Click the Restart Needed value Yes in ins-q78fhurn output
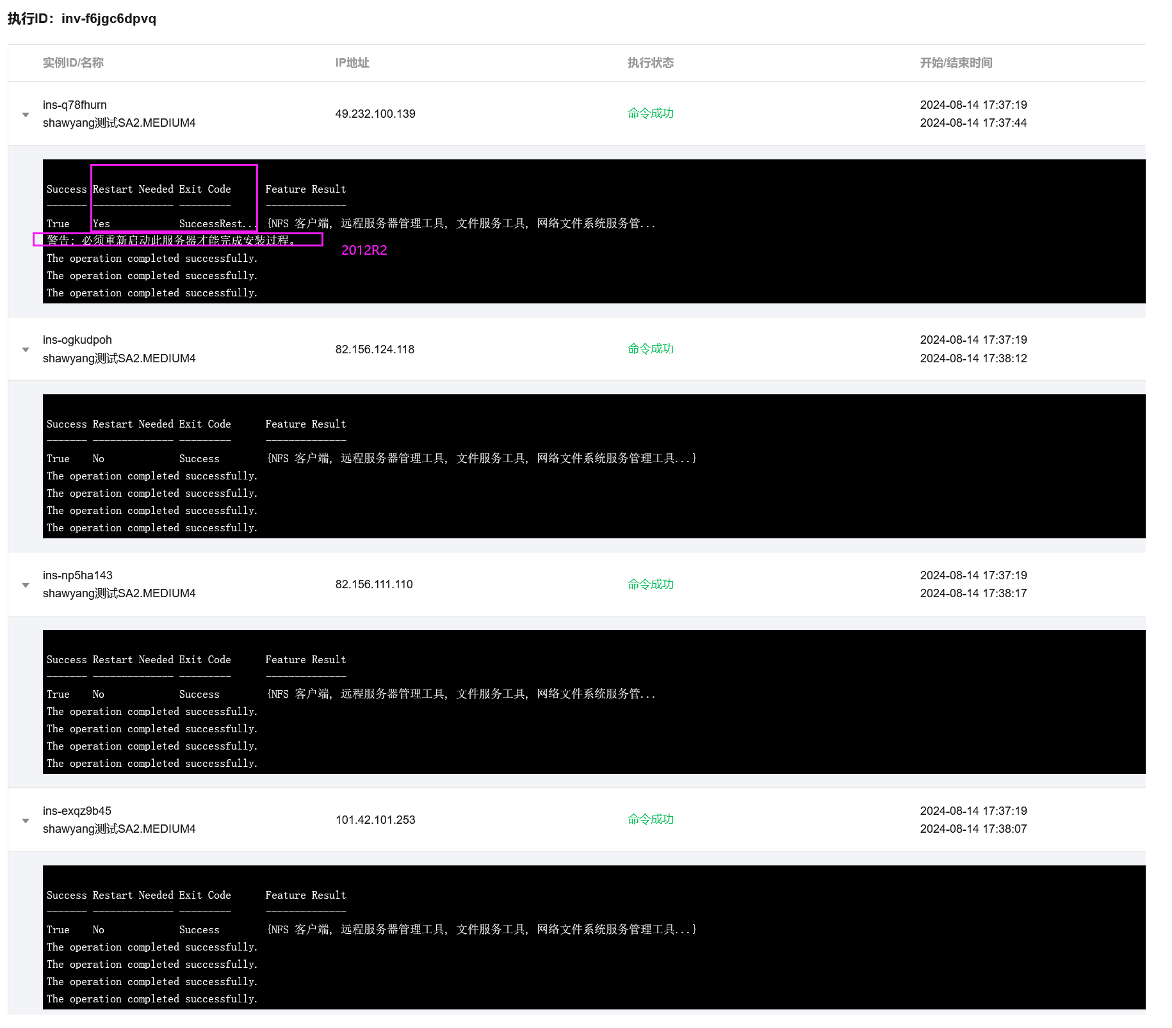The width and height of the screenshot is (1172, 1028). point(101,224)
